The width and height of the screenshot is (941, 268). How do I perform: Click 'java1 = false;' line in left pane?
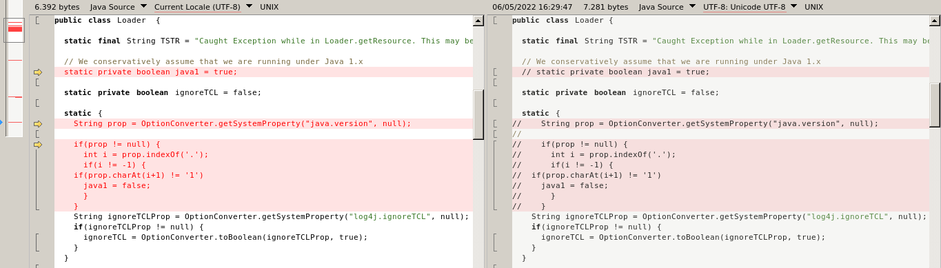[x=117, y=186]
